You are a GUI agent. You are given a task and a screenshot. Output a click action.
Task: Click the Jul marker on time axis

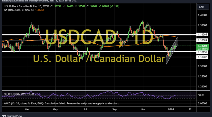coord(85,109)
